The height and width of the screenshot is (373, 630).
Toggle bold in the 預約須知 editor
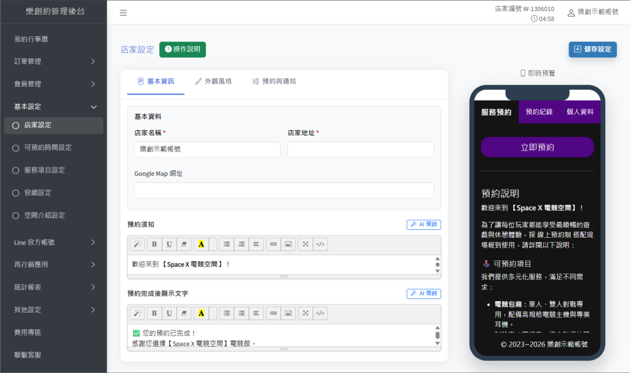point(154,244)
